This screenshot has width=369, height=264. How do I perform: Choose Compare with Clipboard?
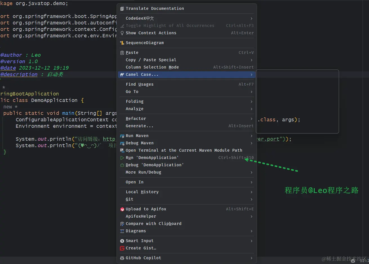[x=187, y=224]
